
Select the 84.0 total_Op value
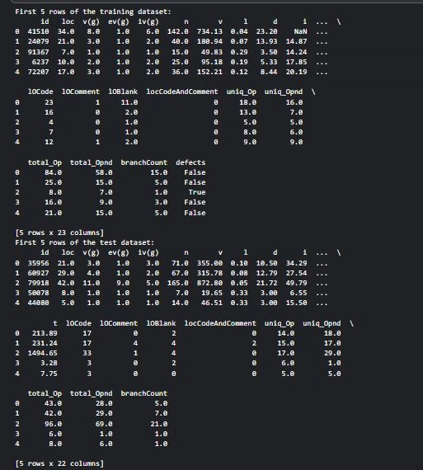coord(53,172)
